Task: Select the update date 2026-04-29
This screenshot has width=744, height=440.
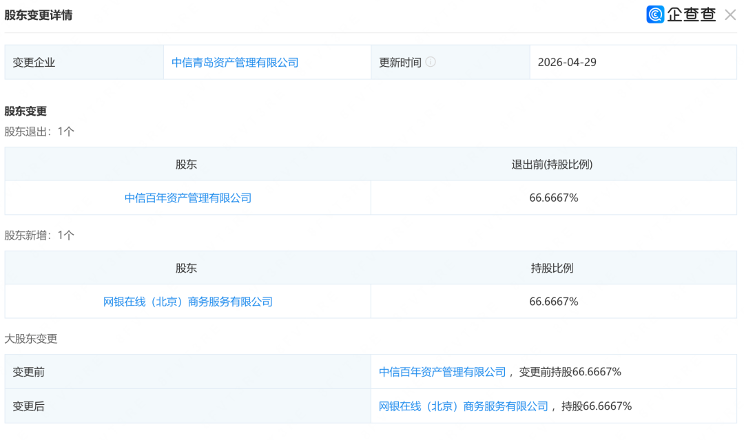Action: tap(567, 63)
